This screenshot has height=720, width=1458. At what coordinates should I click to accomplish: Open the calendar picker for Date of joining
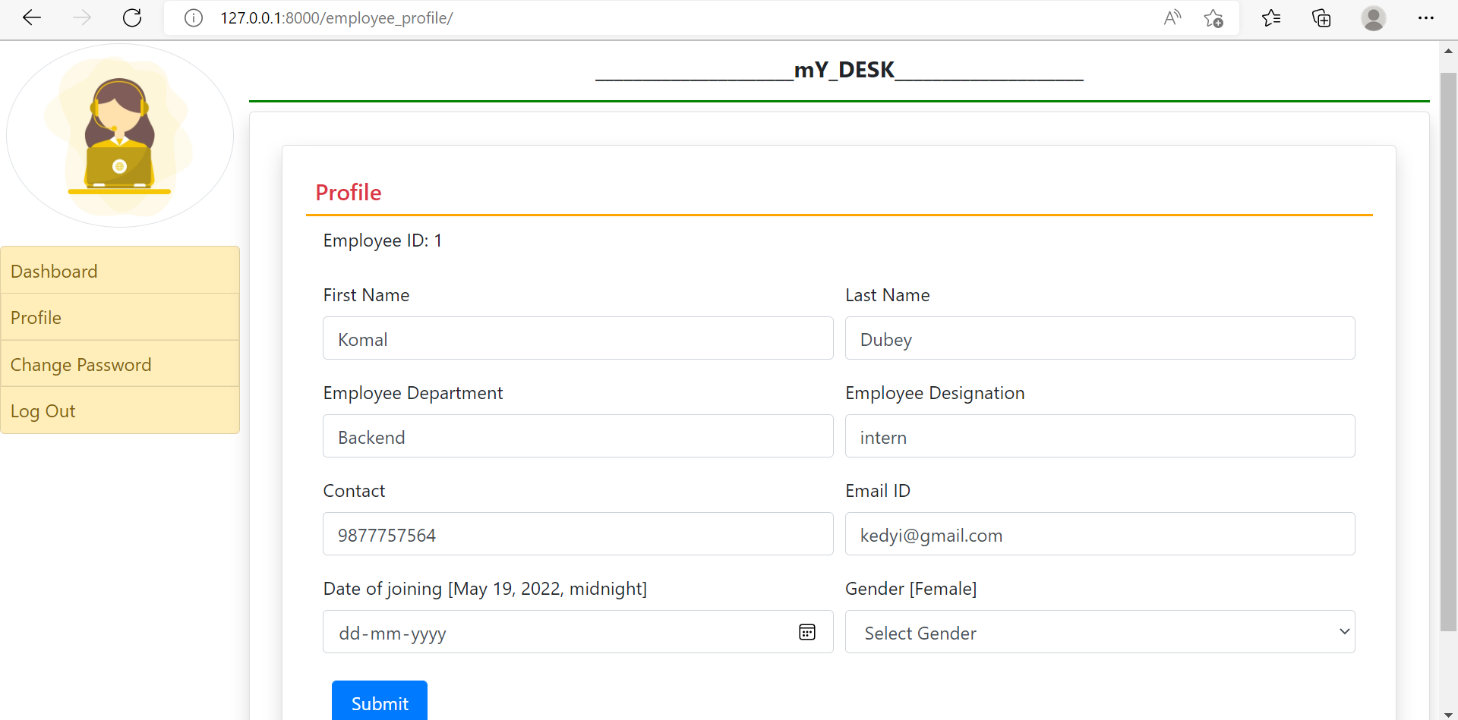tap(807, 631)
